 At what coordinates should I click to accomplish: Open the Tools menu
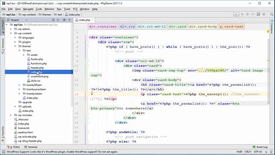67,9
